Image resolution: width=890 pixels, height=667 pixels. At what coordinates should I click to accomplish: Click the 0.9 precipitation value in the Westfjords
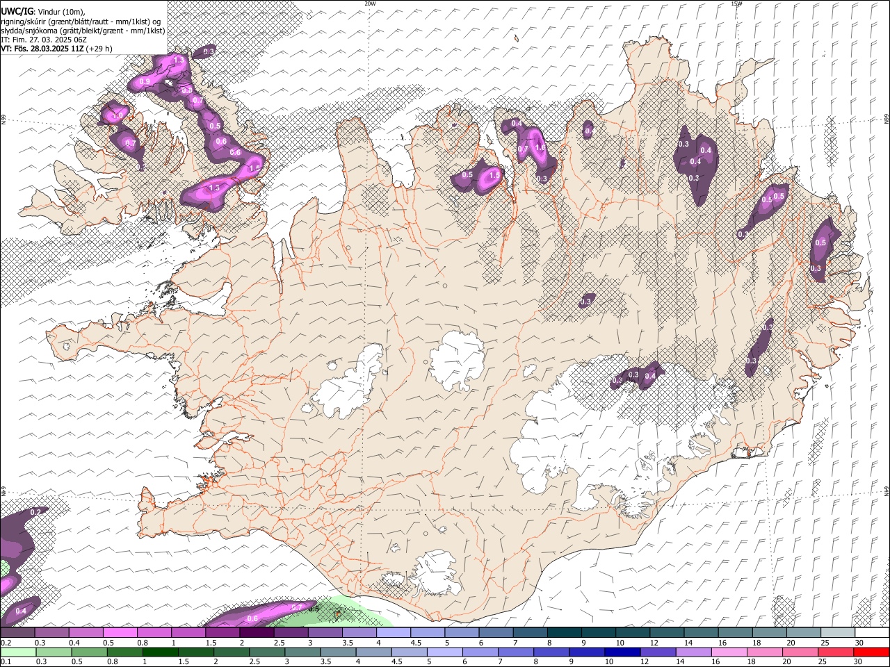tap(145, 81)
